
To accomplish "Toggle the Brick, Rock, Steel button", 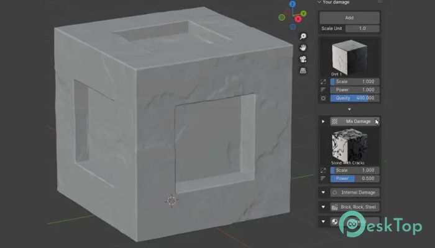I will 355,206.
